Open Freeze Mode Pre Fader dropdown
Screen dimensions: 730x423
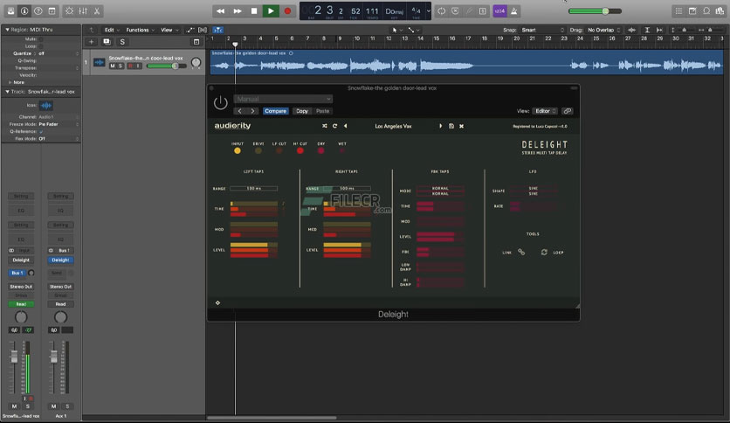click(59, 124)
